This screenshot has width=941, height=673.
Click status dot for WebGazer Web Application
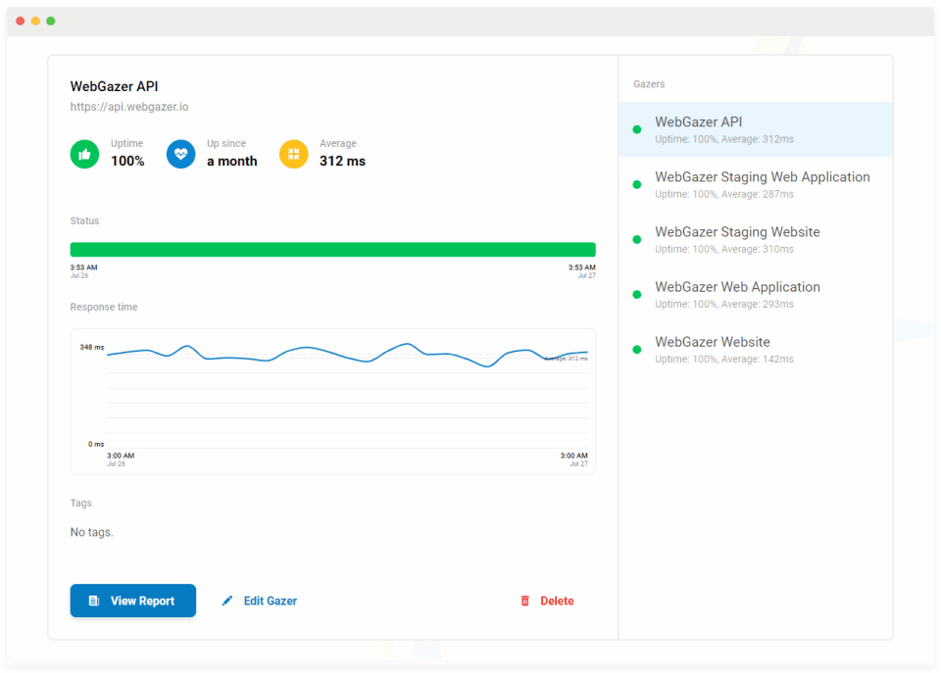tap(637, 295)
